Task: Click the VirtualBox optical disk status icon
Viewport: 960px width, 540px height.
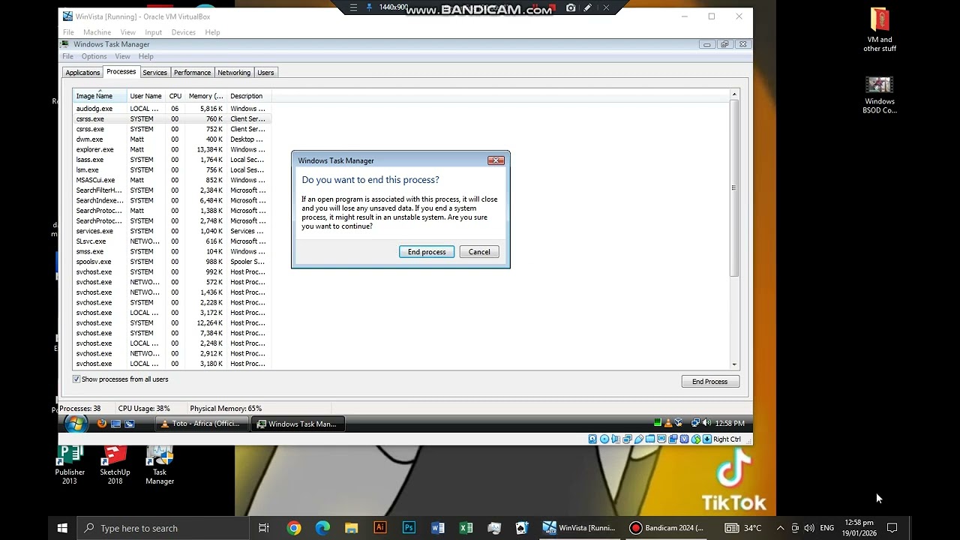Action: click(604, 439)
